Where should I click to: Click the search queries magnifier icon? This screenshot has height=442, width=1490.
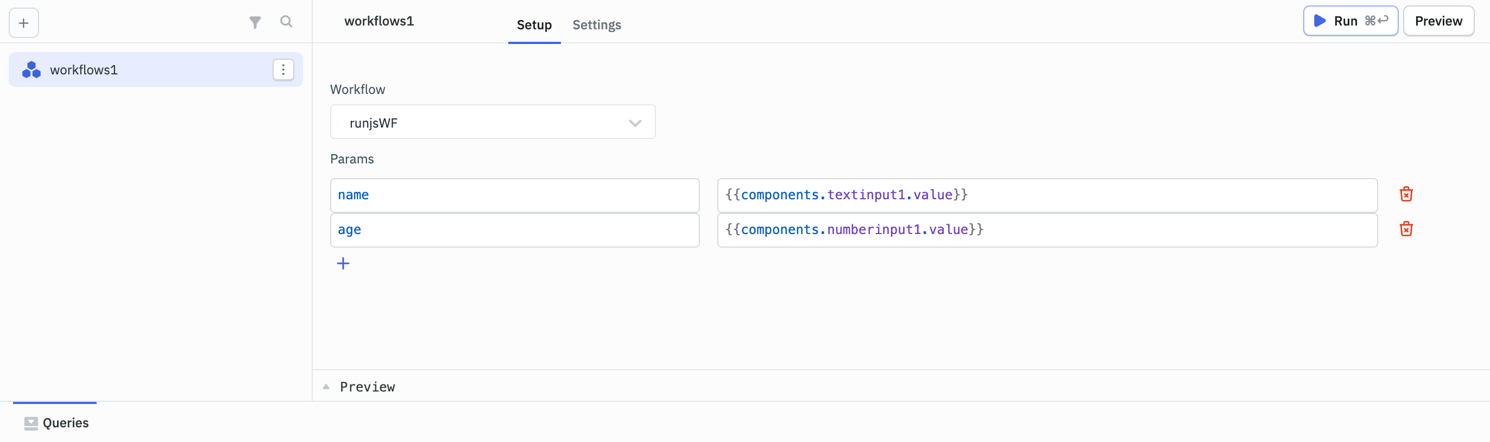coord(286,22)
